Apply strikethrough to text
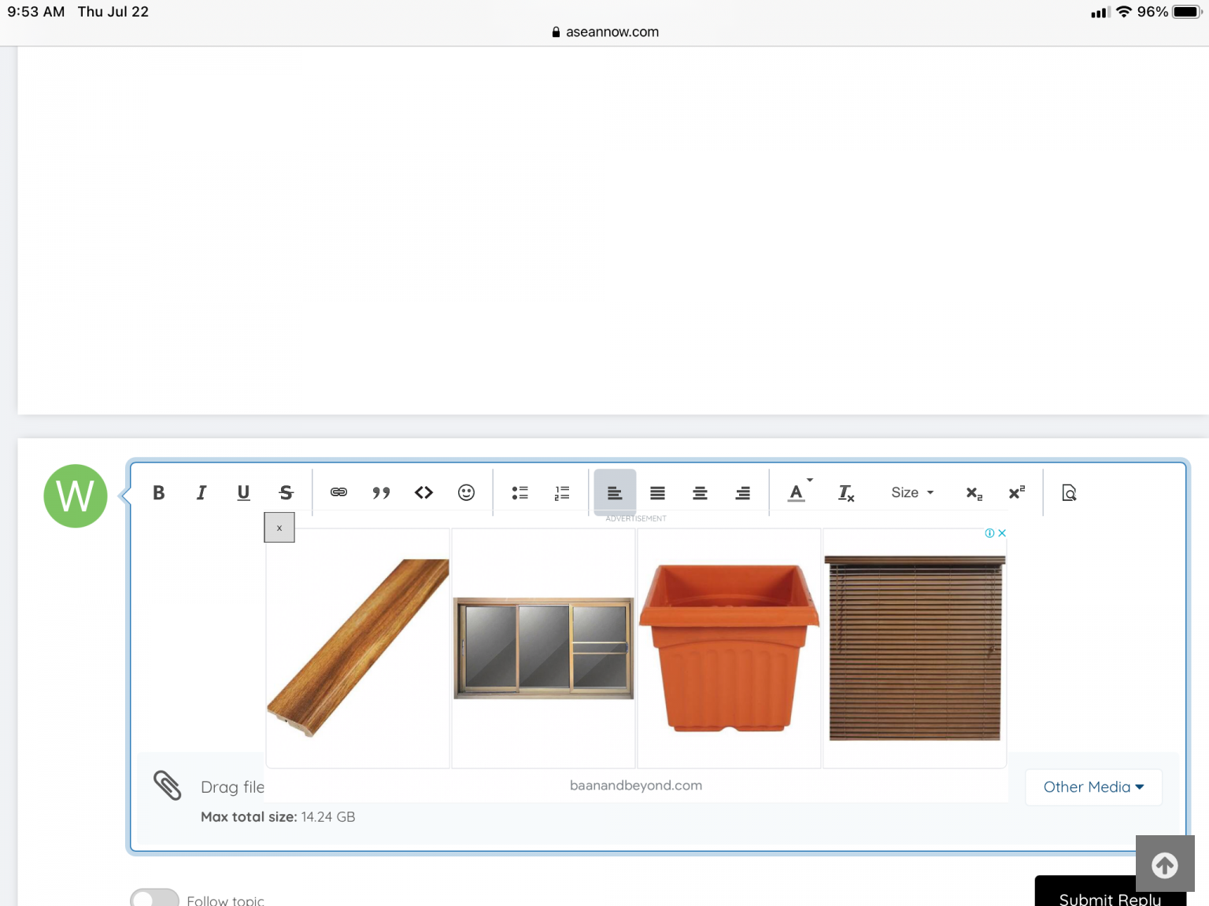1209x906 pixels. point(287,493)
